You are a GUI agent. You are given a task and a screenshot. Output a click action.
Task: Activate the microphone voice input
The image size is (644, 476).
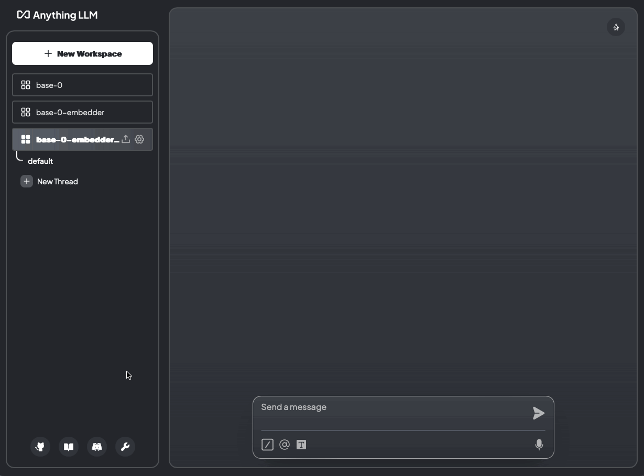click(x=539, y=445)
